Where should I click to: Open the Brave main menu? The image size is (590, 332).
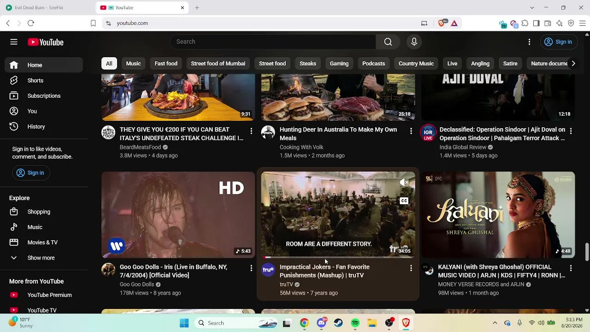(x=582, y=23)
